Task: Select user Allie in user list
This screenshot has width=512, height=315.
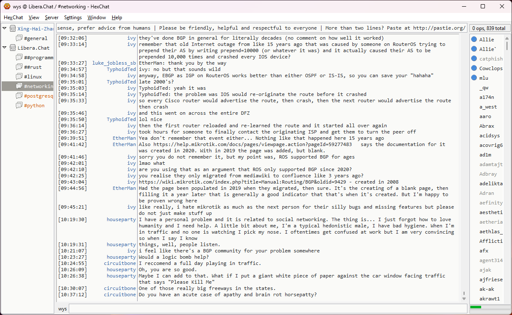Action: pos(486,40)
